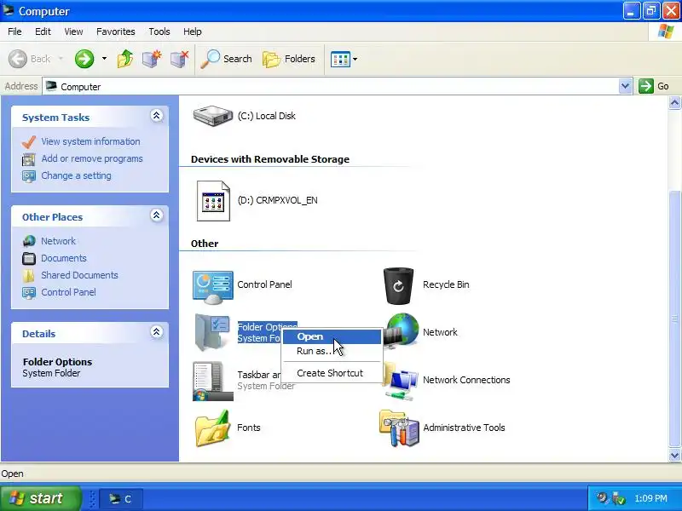The height and width of the screenshot is (511, 682).
Task: Click the Map network drive toolbar icon
Action: point(152,59)
